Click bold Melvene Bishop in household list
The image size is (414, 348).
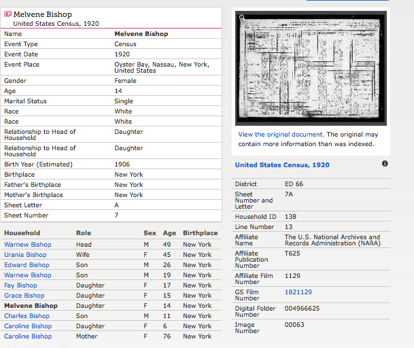point(31,306)
